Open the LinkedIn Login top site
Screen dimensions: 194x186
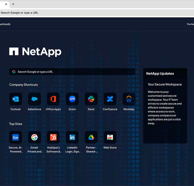point(72,137)
